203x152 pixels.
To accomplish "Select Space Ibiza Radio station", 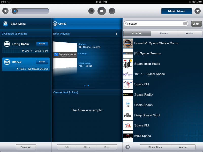I will click(x=163, y=64).
